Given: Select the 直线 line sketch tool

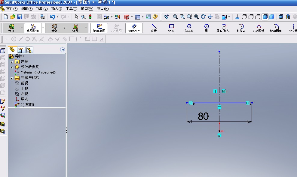Looking at the screenshot, I should (154, 28).
